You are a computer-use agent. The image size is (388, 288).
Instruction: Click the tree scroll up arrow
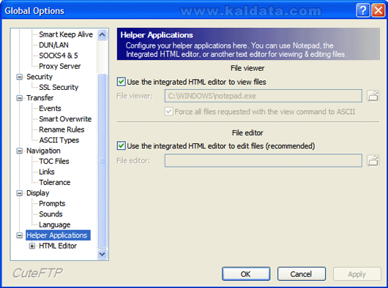point(102,34)
